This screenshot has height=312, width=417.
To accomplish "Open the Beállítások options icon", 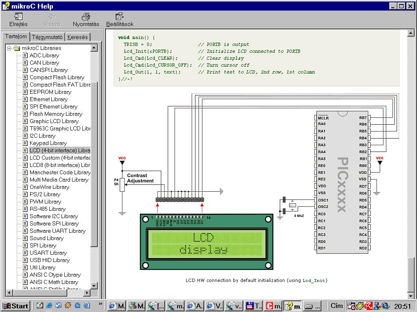I will click(x=119, y=17).
